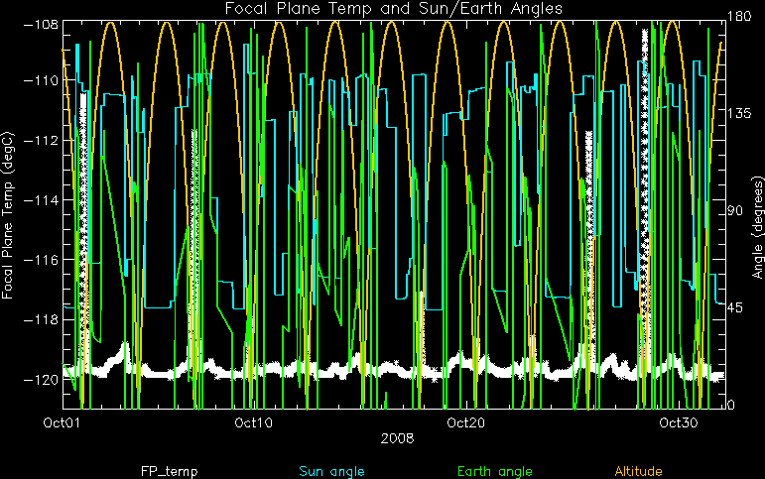Select the green Earth angle legend label
The width and height of the screenshot is (765, 479).
[x=496, y=471]
